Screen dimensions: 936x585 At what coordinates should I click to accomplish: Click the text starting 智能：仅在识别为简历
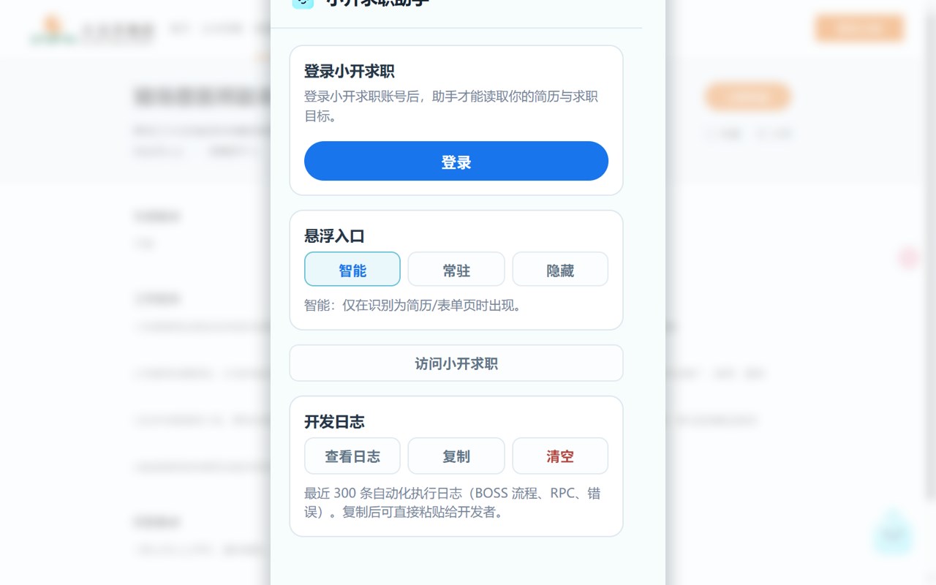(415, 306)
